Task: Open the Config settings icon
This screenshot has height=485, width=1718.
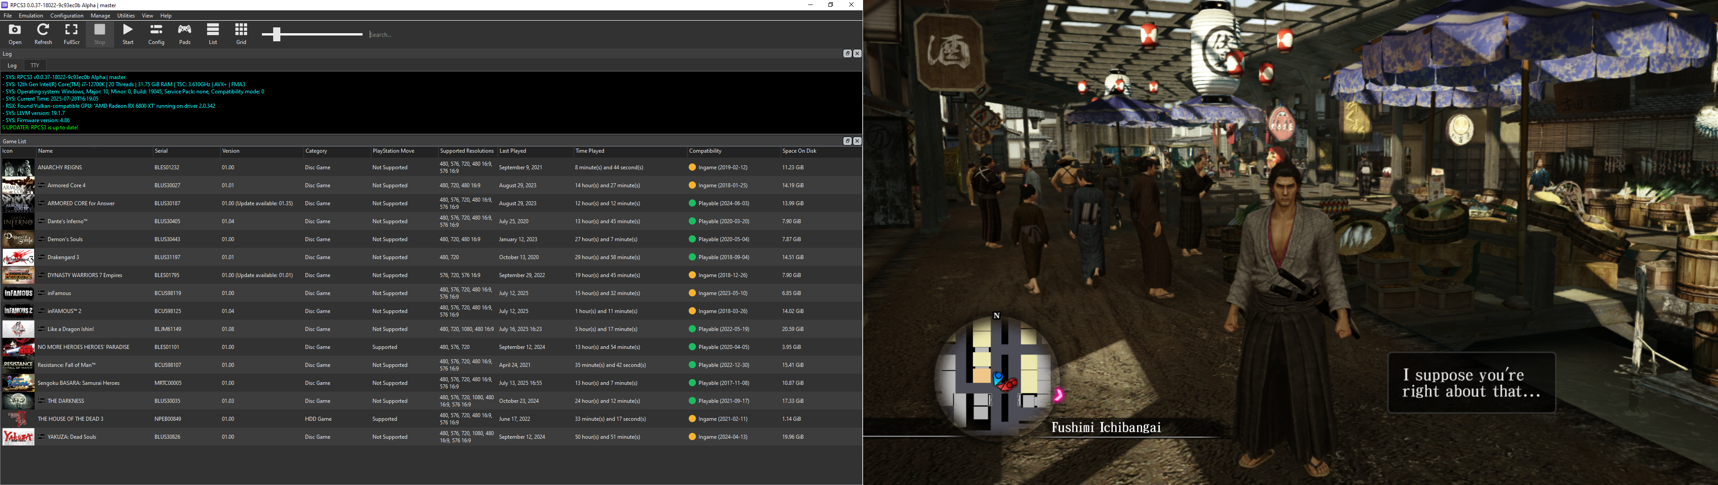Action: (156, 34)
